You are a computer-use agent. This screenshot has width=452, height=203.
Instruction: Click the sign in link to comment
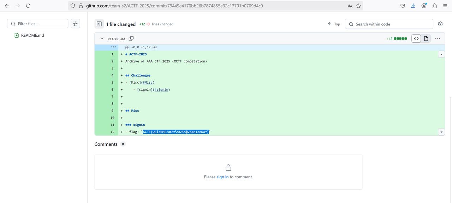click(222, 177)
